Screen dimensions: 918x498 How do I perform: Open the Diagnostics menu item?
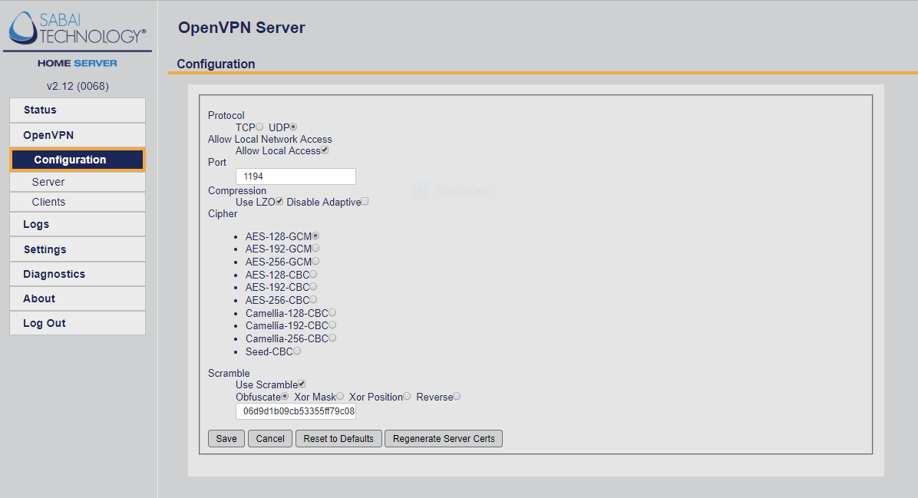[x=78, y=274]
